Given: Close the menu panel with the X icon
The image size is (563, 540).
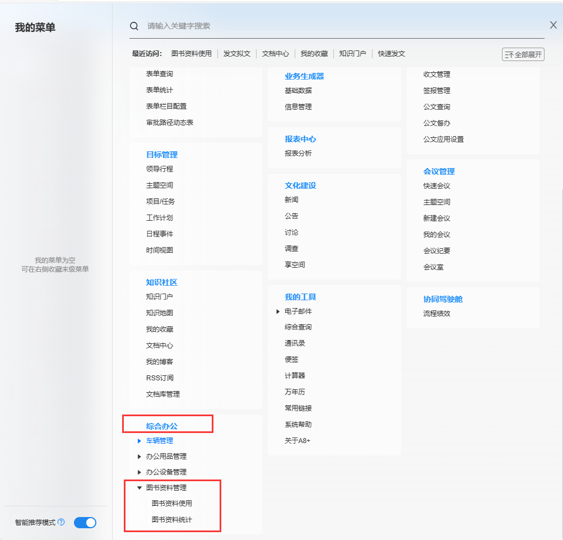Looking at the screenshot, I should [553, 25].
